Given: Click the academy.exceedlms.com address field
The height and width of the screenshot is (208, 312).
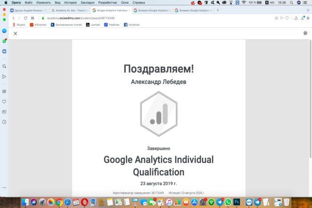Looking at the screenshot, I should [80, 18].
